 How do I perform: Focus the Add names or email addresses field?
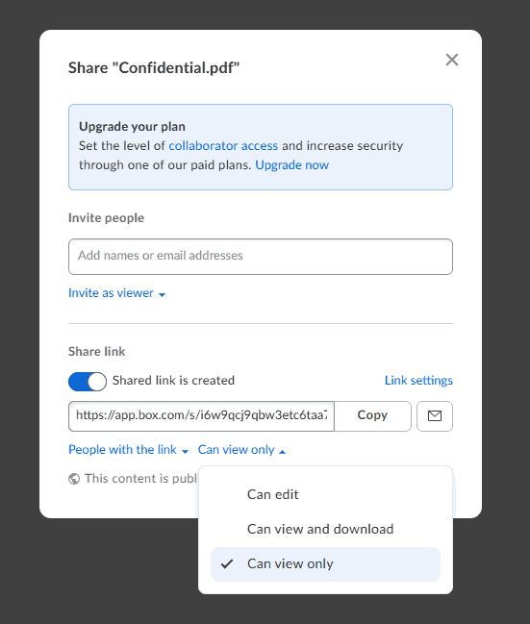tap(261, 257)
